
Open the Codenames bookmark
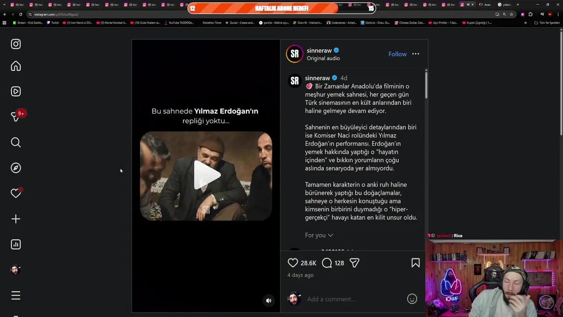341,22
